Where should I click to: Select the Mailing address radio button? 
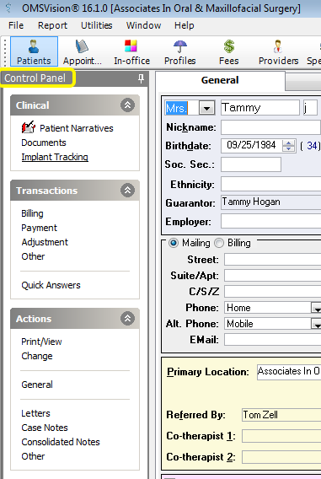pos(174,243)
